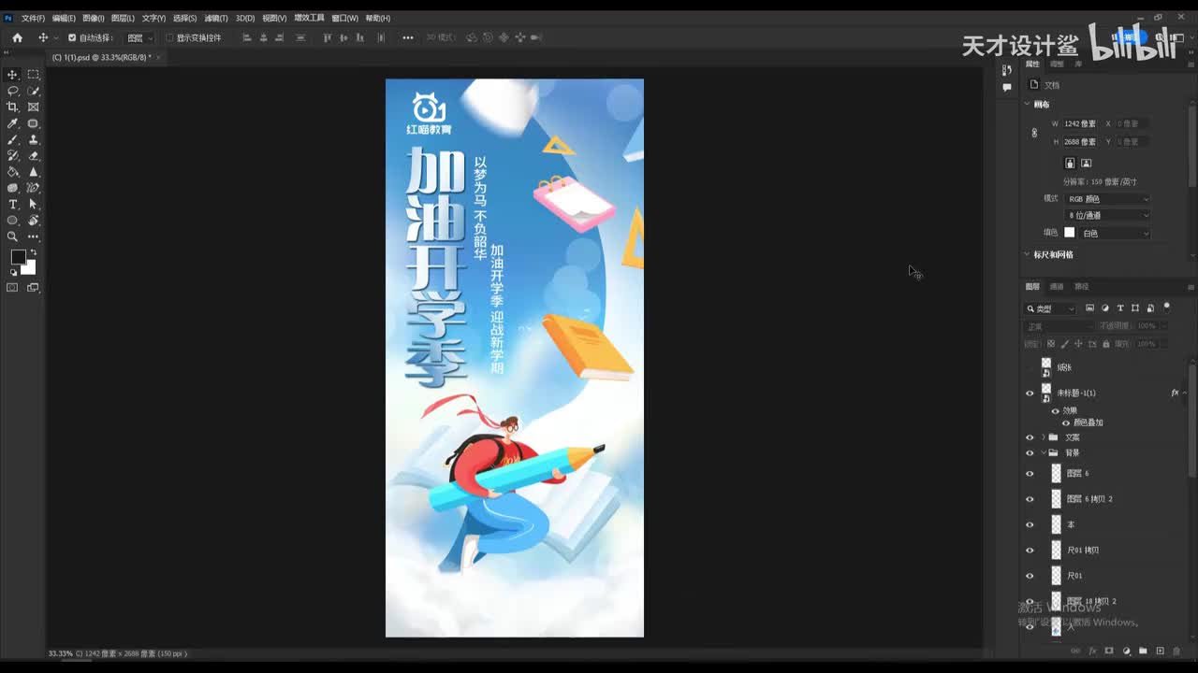
Task: Collapse the 背景 group arrow
Action: pos(1043,453)
